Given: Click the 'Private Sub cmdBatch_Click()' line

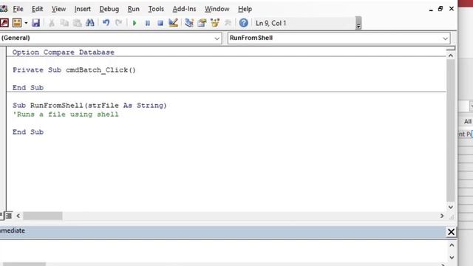Looking at the screenshot, I should 74,70.
